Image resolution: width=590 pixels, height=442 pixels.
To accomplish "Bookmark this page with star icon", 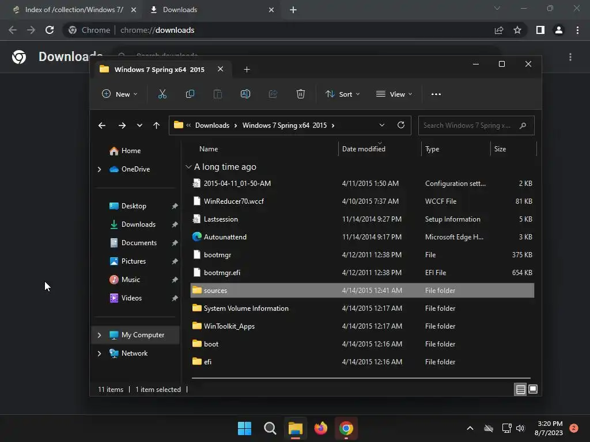I will (517, 30).
